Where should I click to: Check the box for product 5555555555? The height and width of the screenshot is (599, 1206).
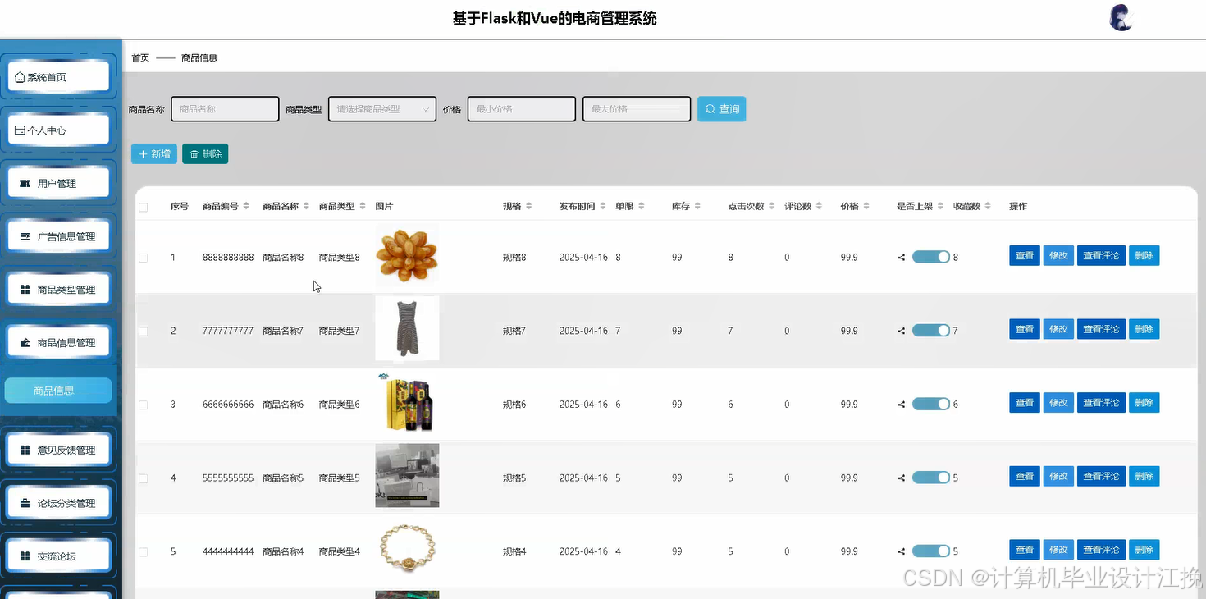(144, 478)
